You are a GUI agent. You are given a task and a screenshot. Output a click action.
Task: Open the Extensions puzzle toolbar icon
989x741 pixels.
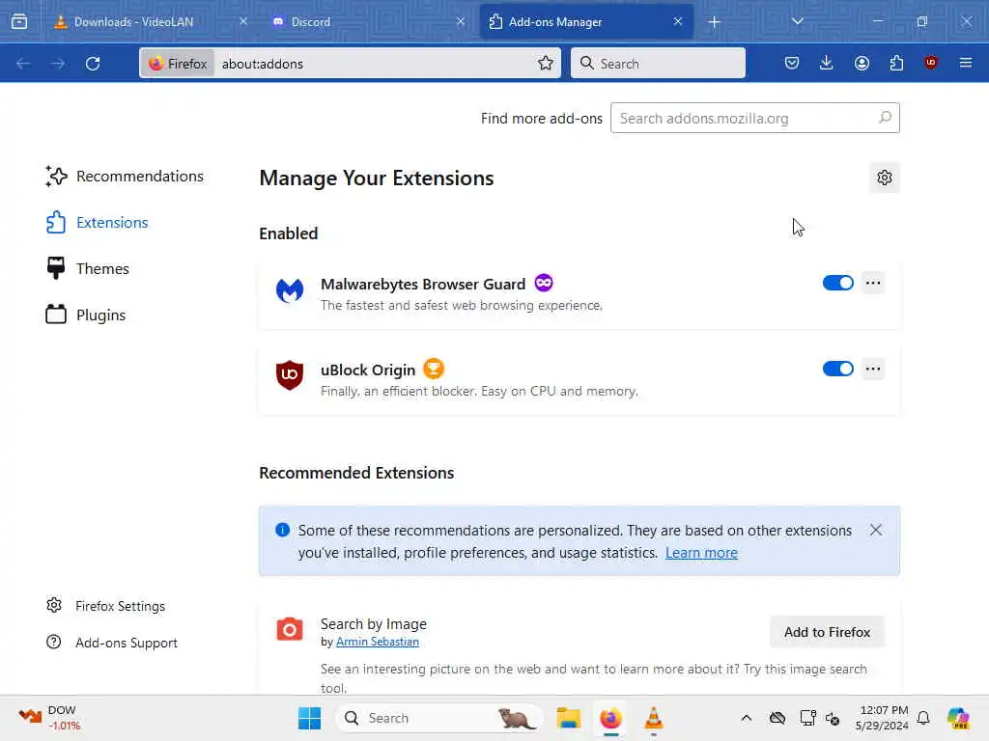(896, 63)
